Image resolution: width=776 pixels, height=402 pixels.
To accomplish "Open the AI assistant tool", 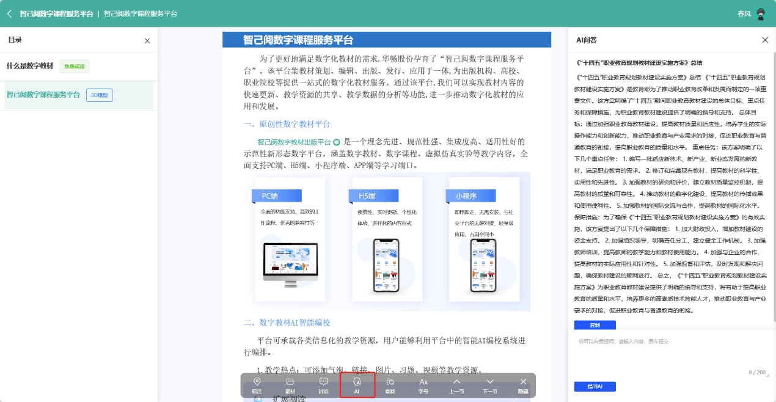I will pyautogui.click(x=357, y=386).
